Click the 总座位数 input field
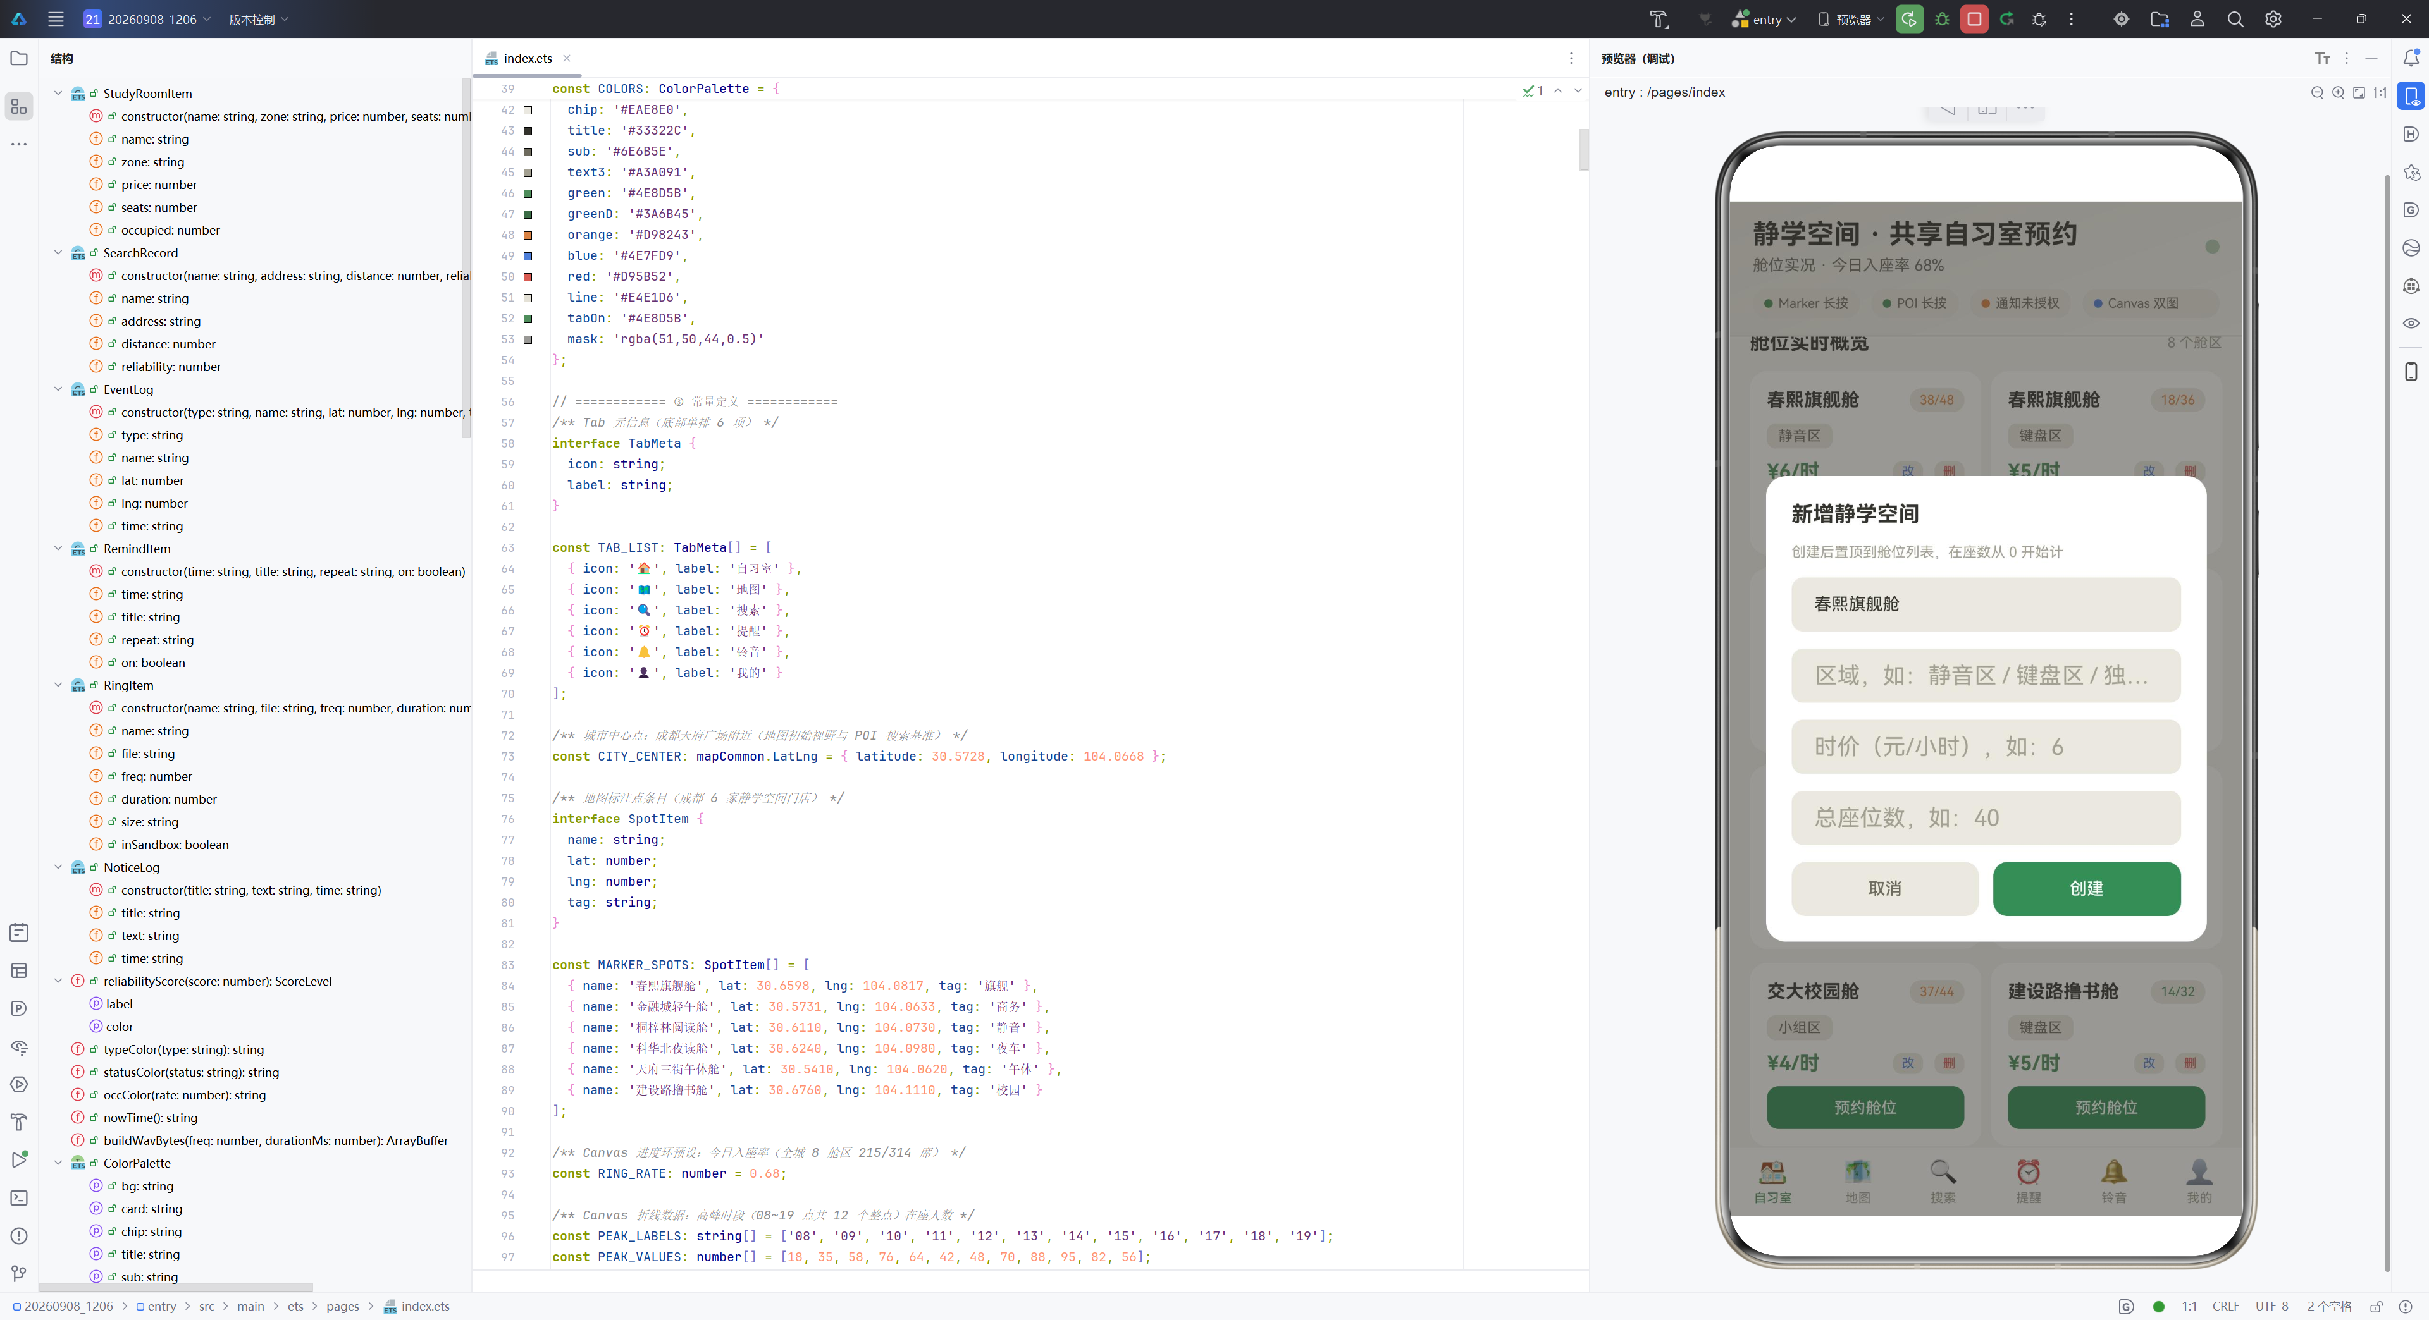This screenshot has height=1320, width=2429. (1986, 818)
